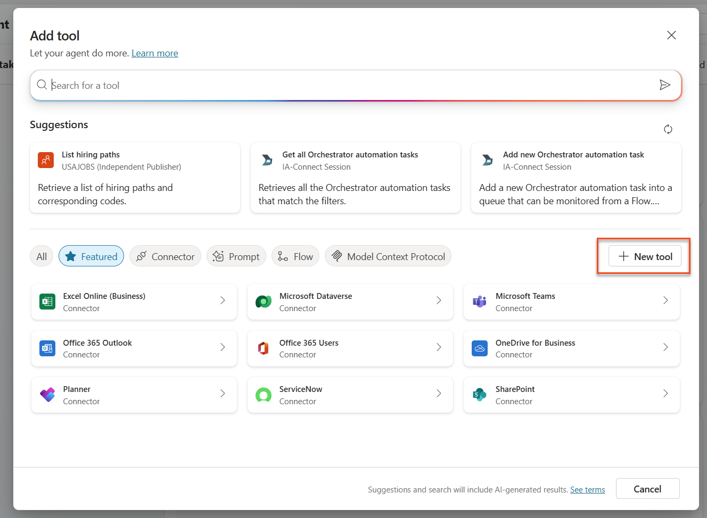This screenshot has width=707, height=518.
Task: Toggle the Connector filter chip
Action: (165, 256)
